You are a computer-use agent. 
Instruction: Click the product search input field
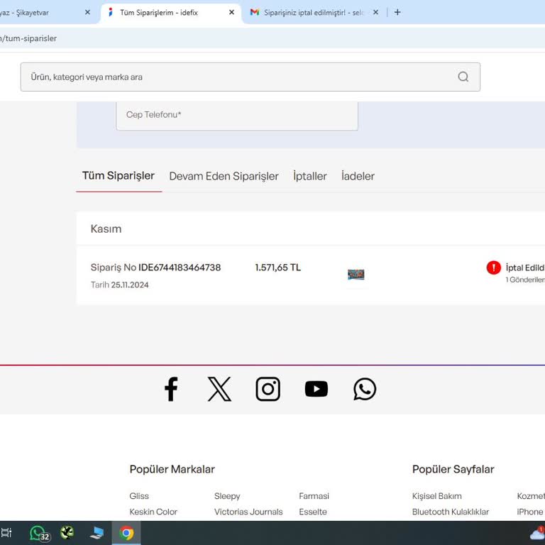238,77
